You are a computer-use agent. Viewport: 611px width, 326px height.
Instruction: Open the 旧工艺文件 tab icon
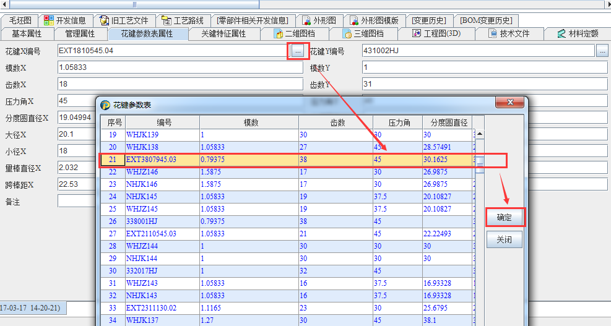point(105,20)
